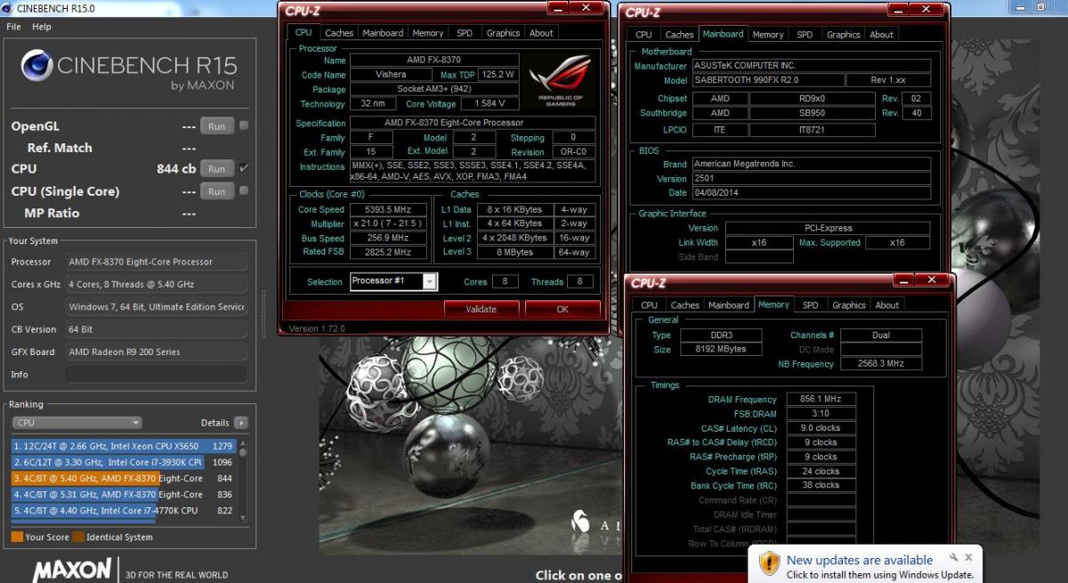Dismiss the Windows Update balloon
1068x583 pixels.
tap(969, 557)
